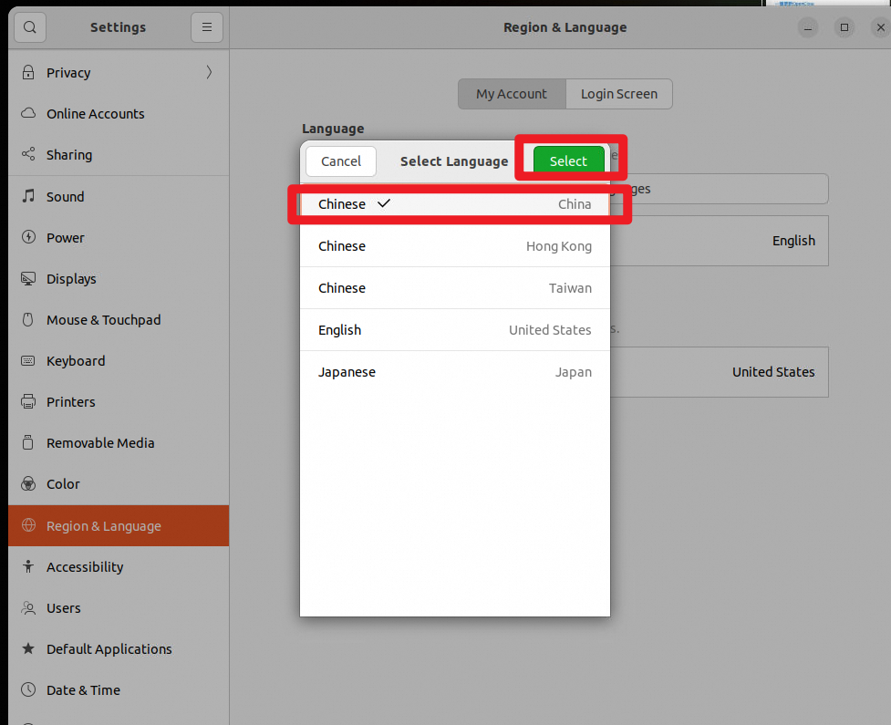Click the Mouse & Touchpad icon

[x=28, y=319]
